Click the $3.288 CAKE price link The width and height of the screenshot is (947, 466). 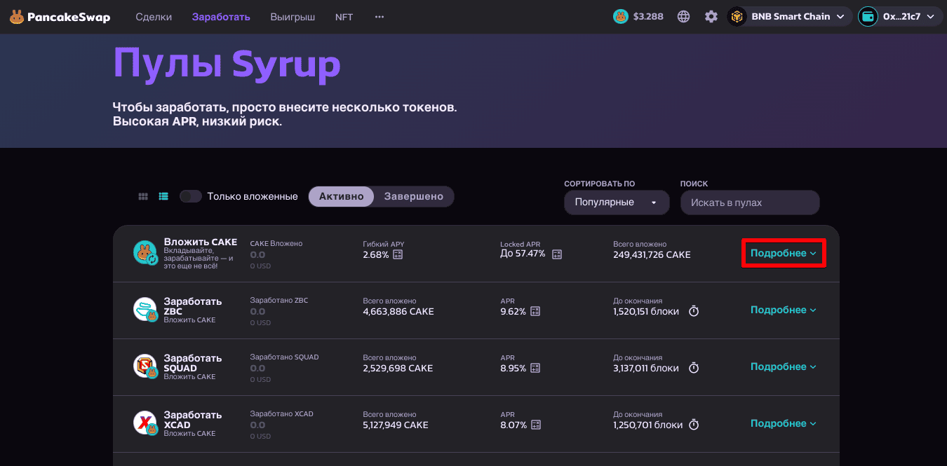click(x=638, y=17)
